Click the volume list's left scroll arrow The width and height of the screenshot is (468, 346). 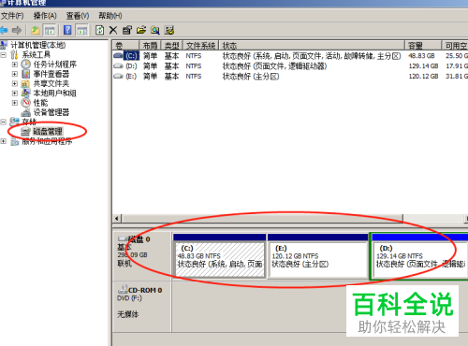point(117,219)
